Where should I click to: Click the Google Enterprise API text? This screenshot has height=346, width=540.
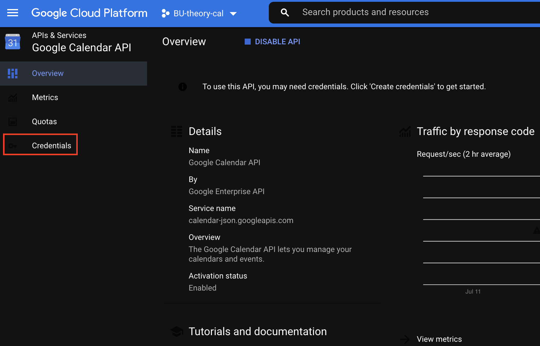(x=226, y=192)
